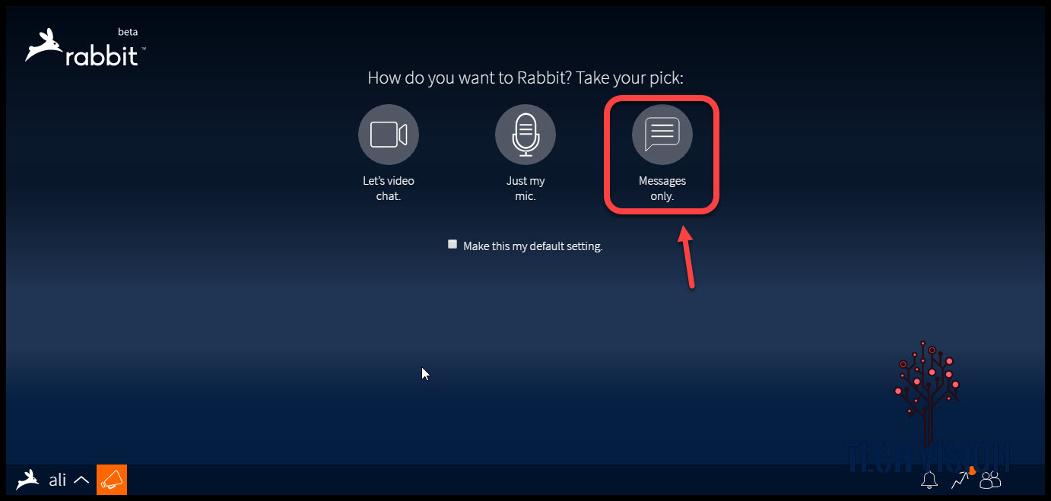Open the orange megaphone announcements icon

[112, 480]
